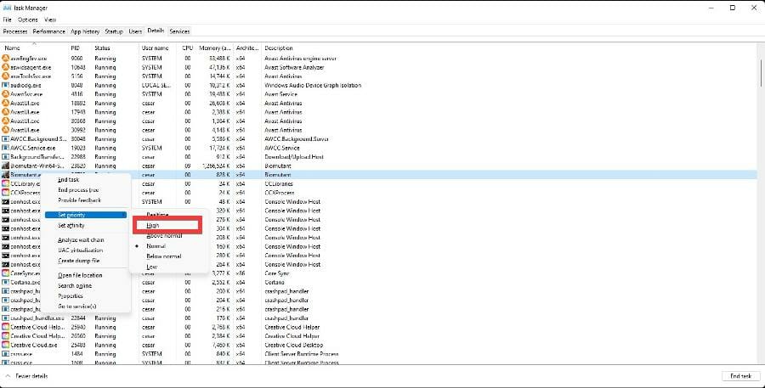This screenshot has width=765, height=388.
Task: Sort by the PID column header
Action: [x=75, y=48]
